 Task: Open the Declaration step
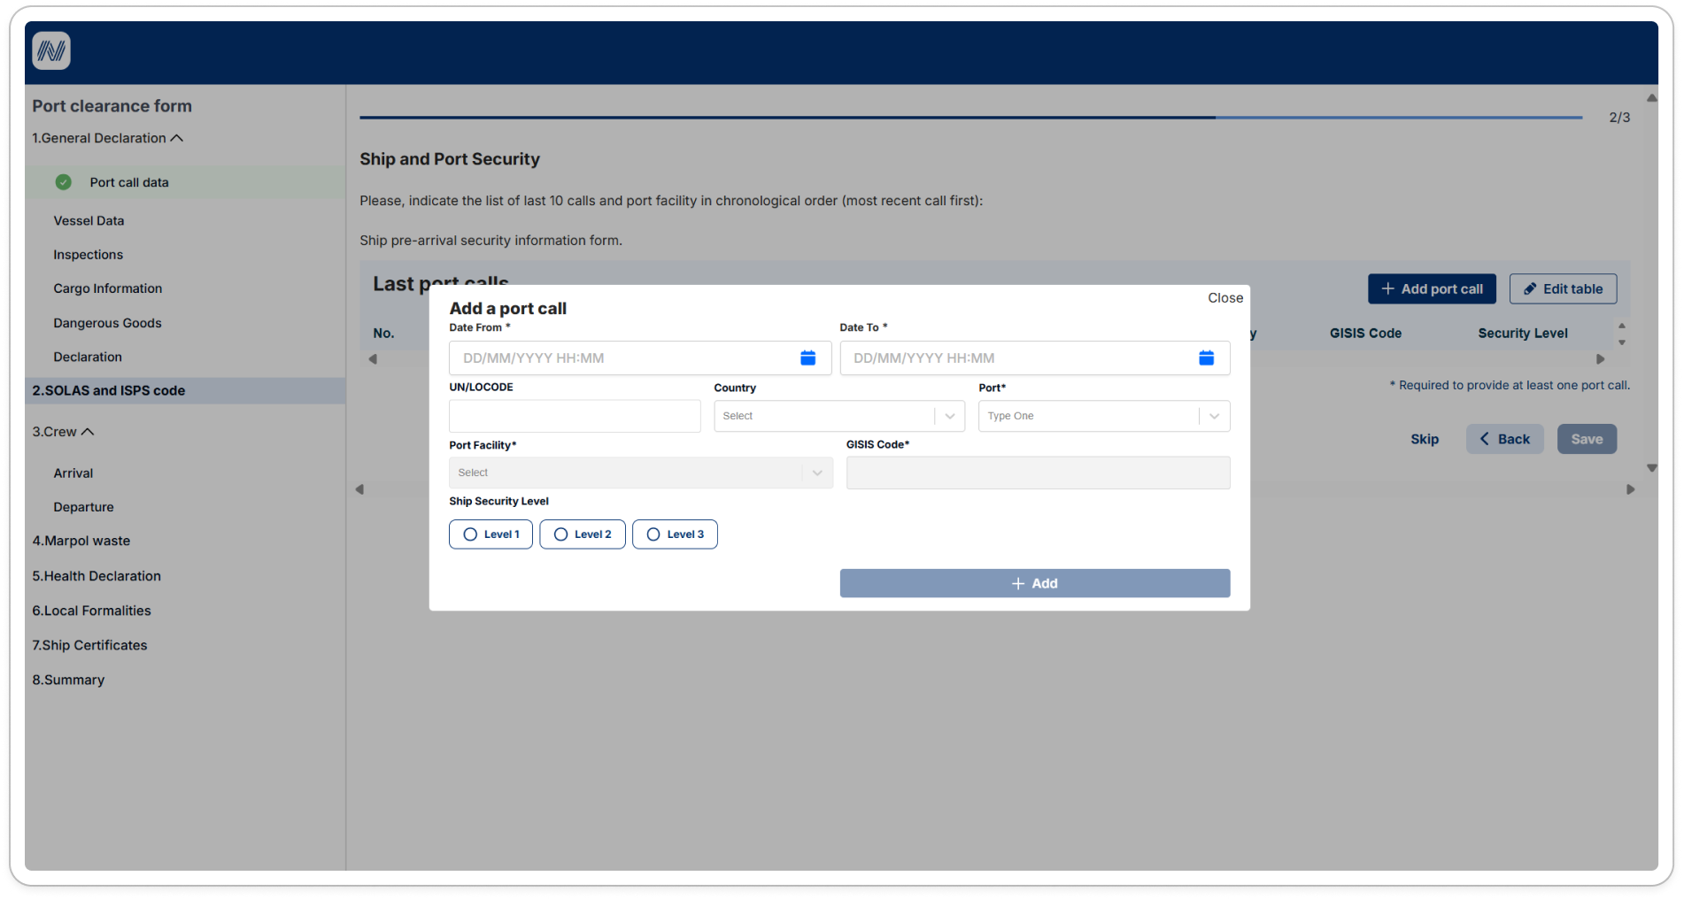(x=88, y=357)
